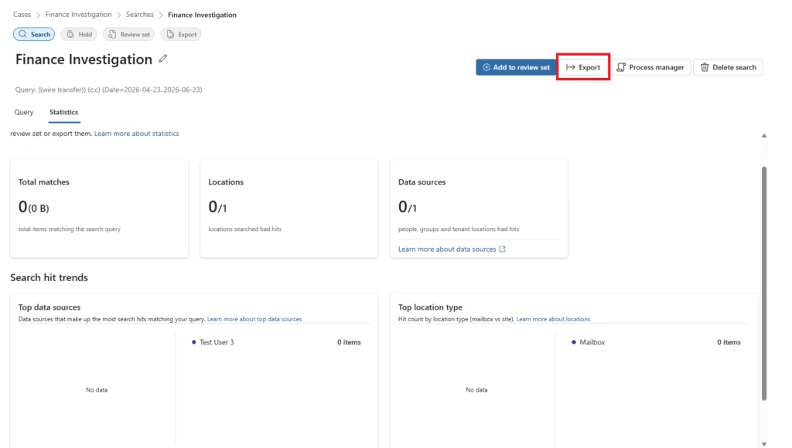Click the Data sources card heading
Viewport: 792px width, 448px height.
tap(422, 182)
